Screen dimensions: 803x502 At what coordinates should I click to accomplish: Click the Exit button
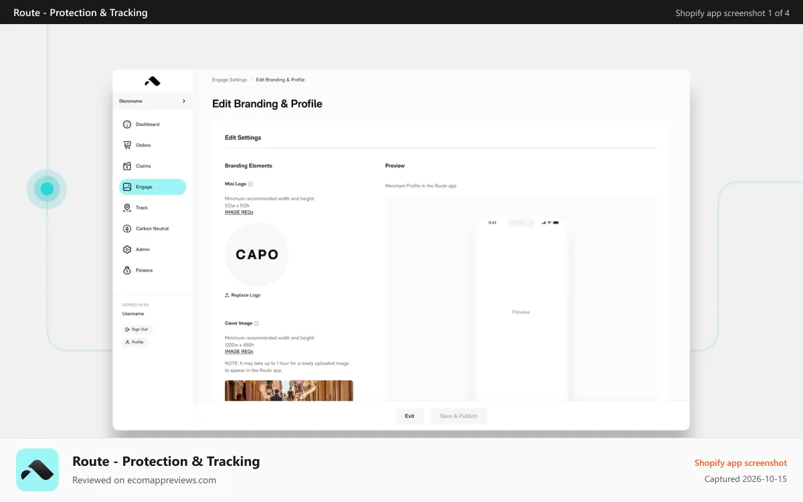[x=410, y=416]
